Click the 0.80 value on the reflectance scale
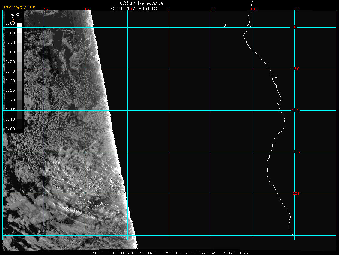 (x=10, y=33)
